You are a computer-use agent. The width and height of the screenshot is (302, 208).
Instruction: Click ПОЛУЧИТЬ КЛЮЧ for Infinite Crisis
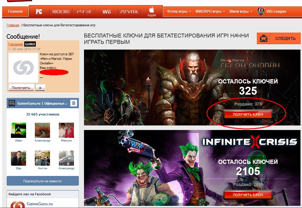click(x=248, y=195)
